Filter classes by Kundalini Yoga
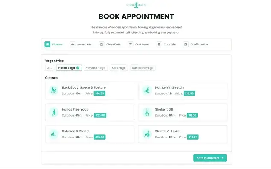 coord(143,68)
